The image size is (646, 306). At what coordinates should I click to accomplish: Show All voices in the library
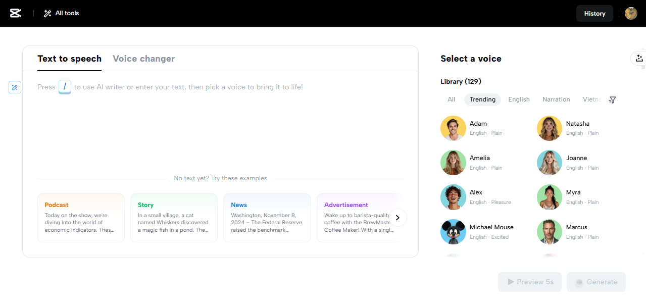pyautogui.click(x=451, y=99)
